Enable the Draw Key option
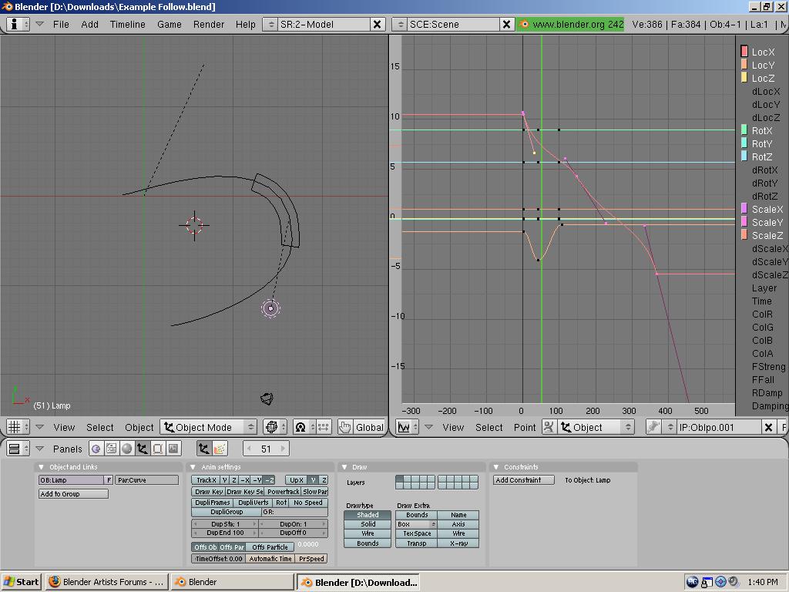 [208, 492]
